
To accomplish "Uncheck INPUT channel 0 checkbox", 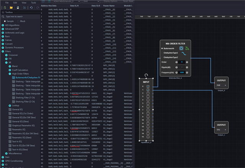I will (148, 87).
